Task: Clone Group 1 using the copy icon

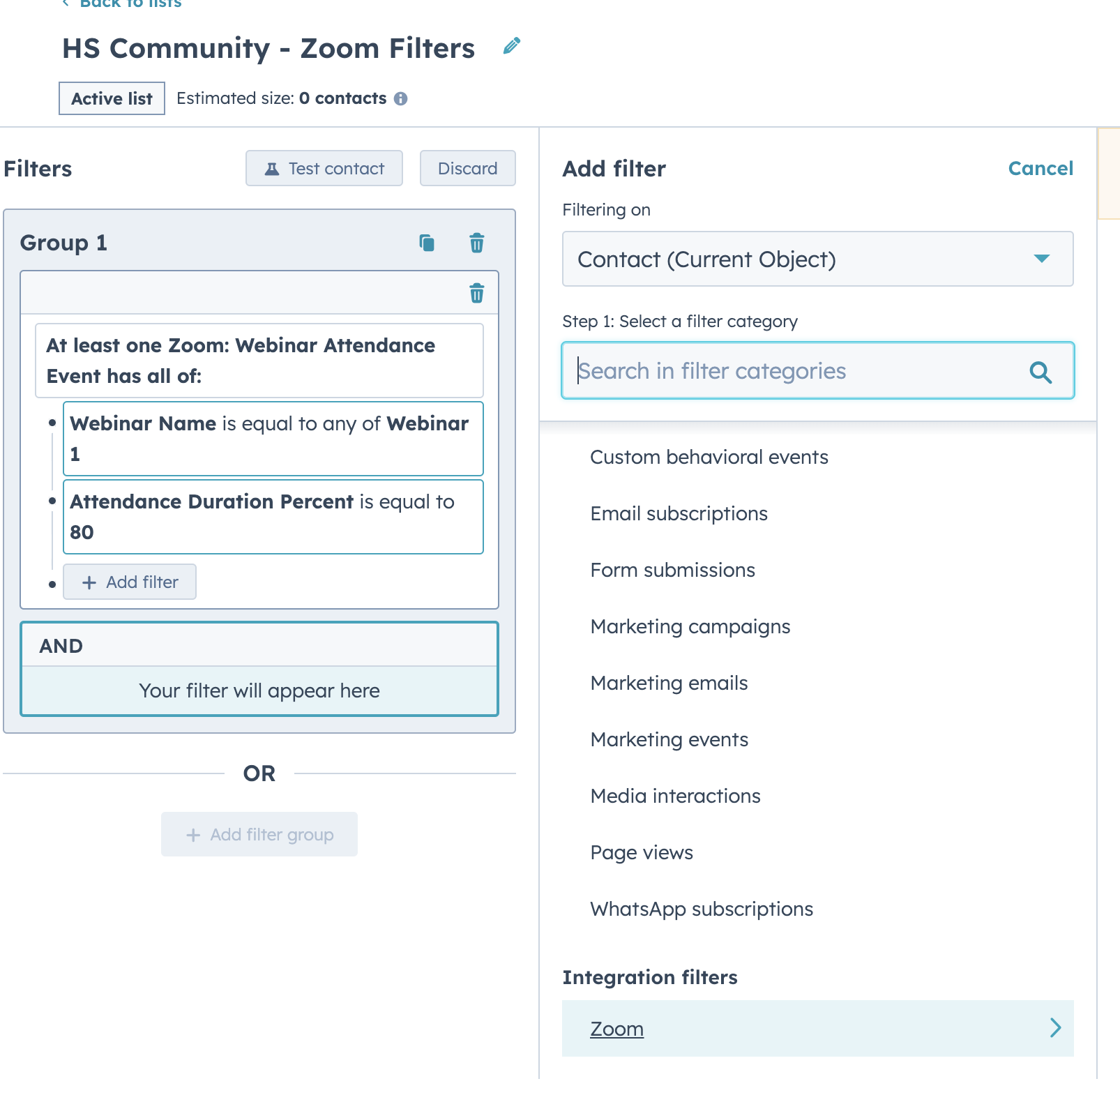Action: [427, 243]
